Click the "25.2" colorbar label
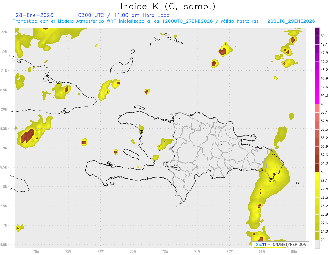 (324, 206)
